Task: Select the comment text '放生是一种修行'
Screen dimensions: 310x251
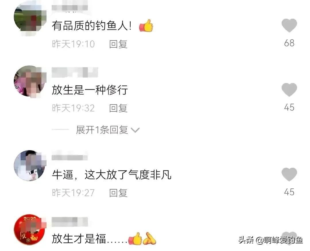Action: tap(90, 90)
